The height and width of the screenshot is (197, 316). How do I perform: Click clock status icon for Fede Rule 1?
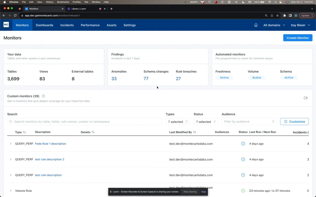[243, 144]
